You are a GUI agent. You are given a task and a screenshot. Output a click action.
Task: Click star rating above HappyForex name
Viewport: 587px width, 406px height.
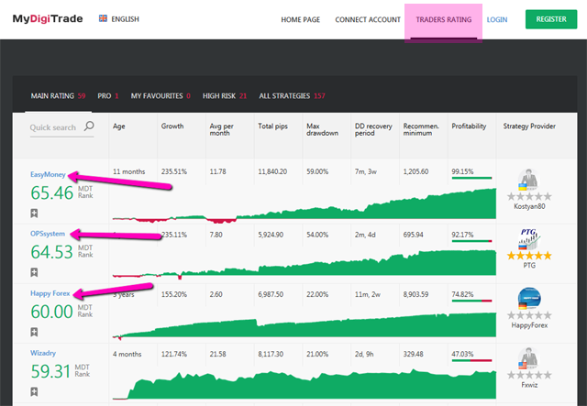tap(529, 315)
